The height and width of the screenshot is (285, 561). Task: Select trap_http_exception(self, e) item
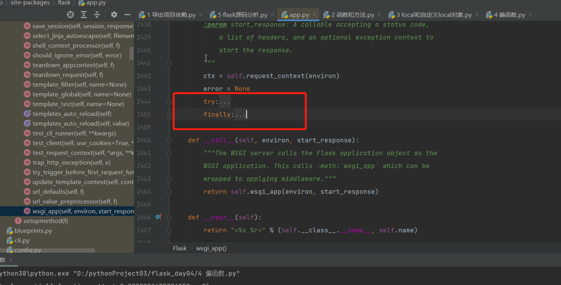pyautogui.click(x=67, y=162)
